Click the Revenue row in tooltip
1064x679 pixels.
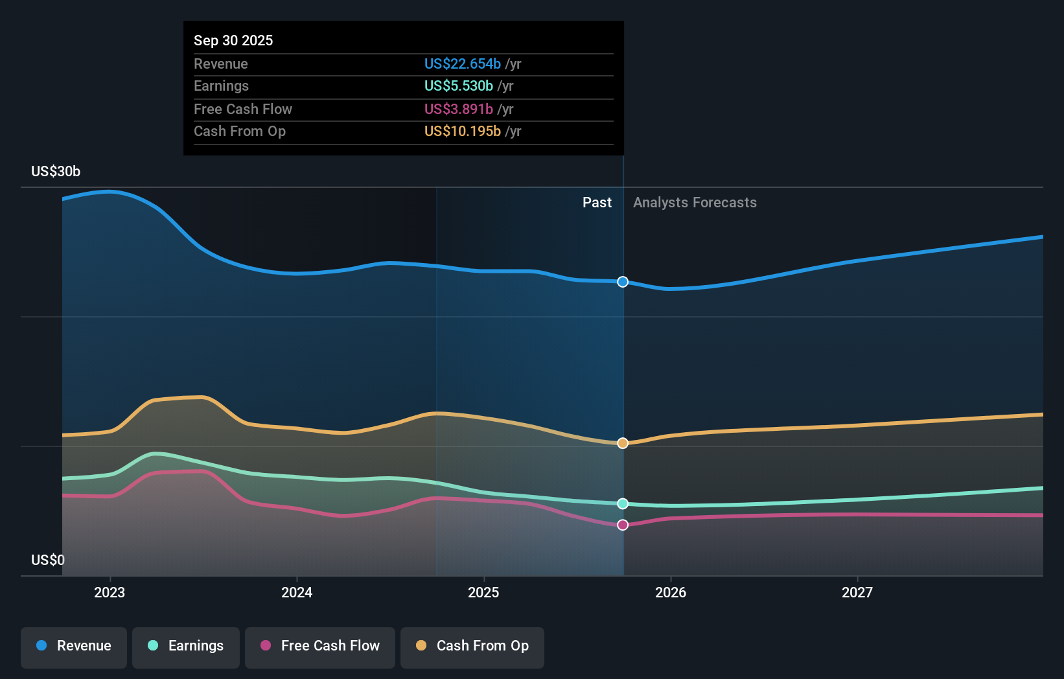pyautogui.click(x=221, y=63)
